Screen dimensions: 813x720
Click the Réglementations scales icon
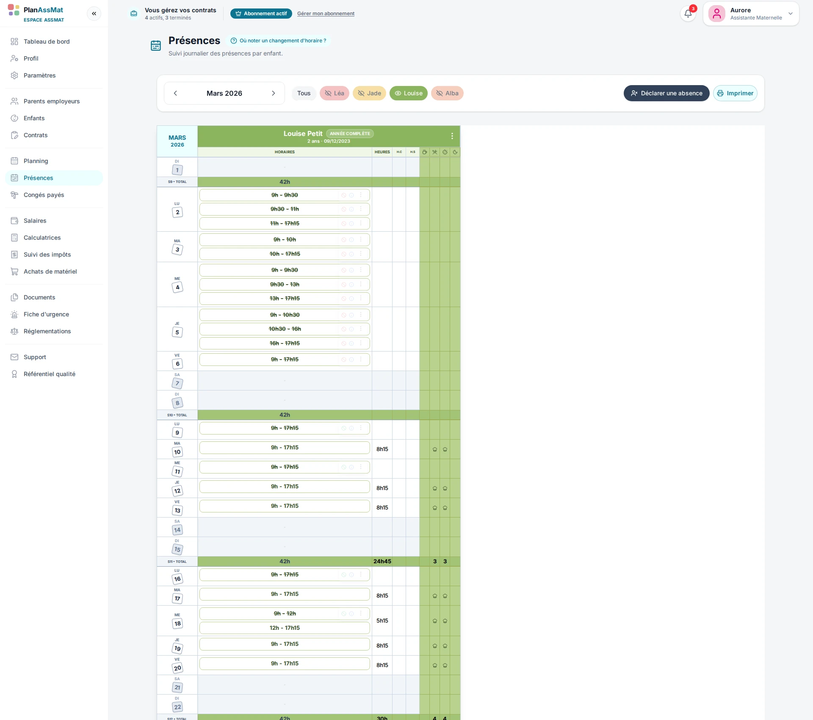pos(14,331)
